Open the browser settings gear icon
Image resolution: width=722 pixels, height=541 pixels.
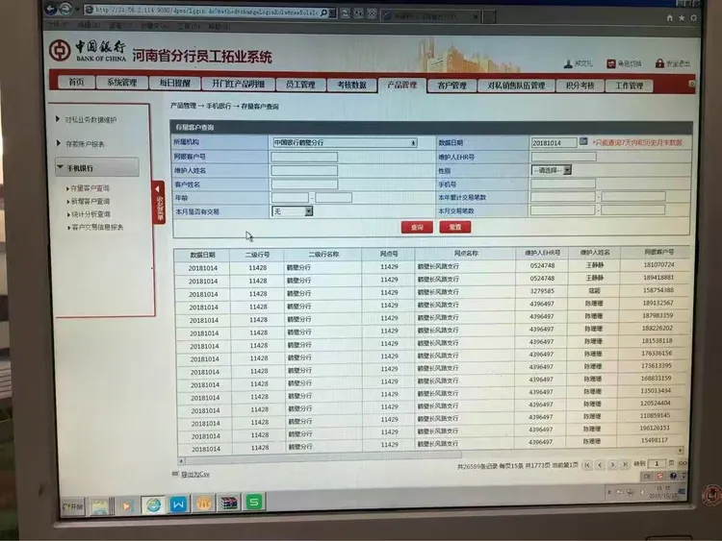pos(693,18)
